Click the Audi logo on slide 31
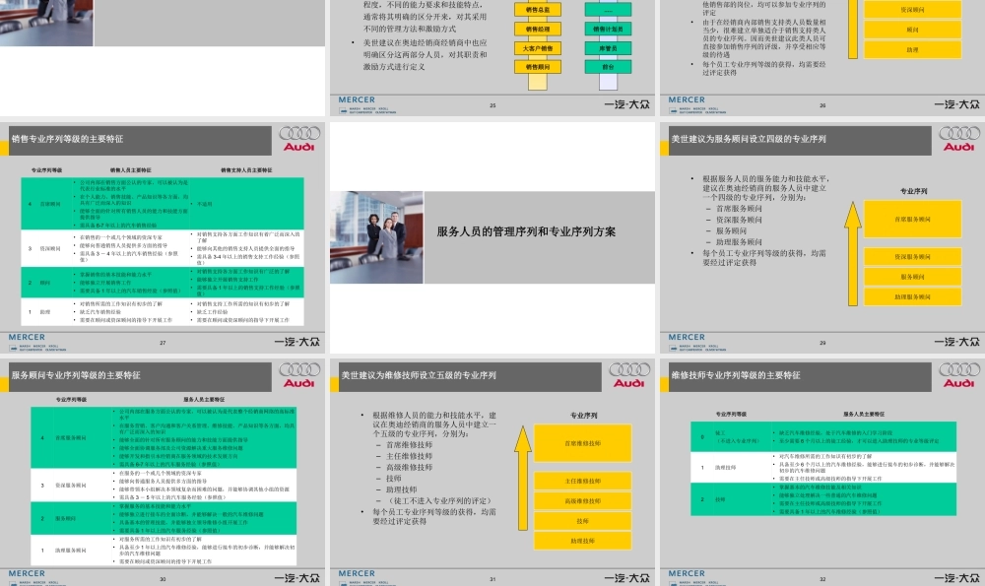This screenshot has height=586, width=985. pos(628,375)
